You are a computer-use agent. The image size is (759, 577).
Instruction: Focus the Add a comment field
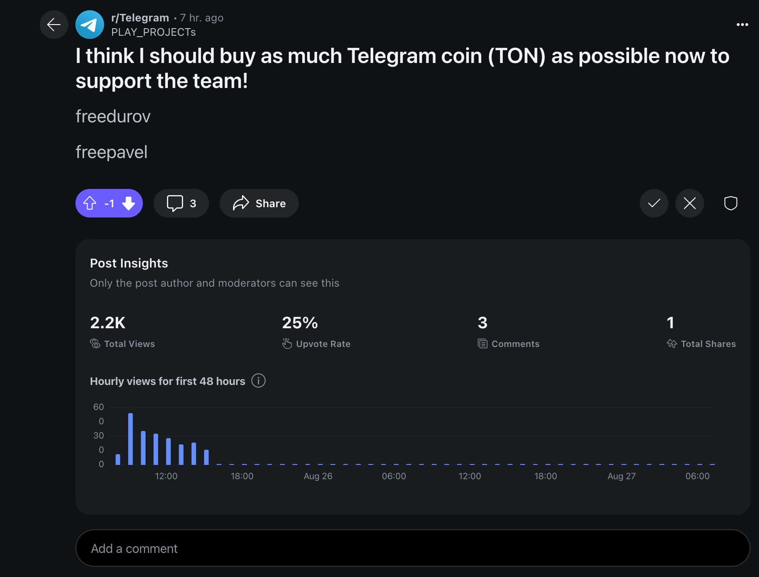tap(413, 548)
